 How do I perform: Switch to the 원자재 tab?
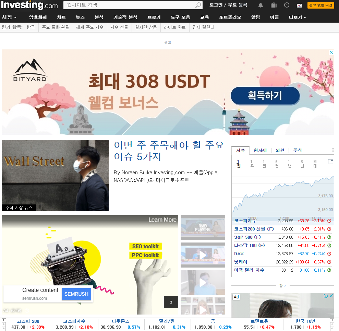pyautogui.click(x=260, y=150)
